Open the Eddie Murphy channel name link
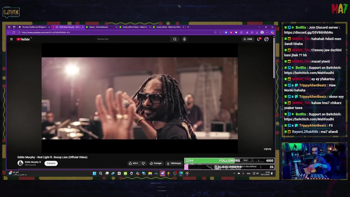 (x=32, y=162)
